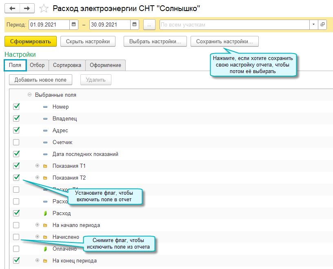The width and height of the screenshot is (333, 269).
Task: Click the period start date input field
Action: click(x=49, y=25)
